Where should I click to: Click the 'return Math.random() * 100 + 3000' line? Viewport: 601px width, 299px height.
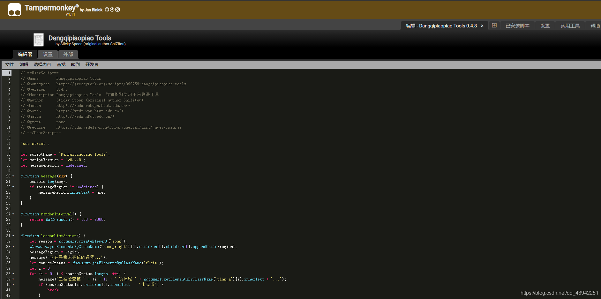pyautogui.click(x=67, y=220)
